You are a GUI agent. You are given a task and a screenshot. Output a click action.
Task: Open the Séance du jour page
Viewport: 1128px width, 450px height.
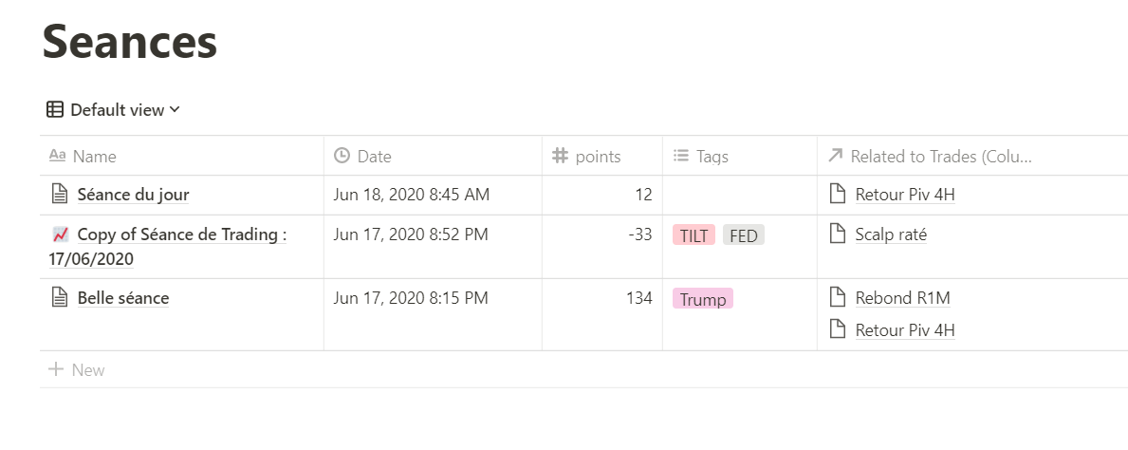coord(133,196)
